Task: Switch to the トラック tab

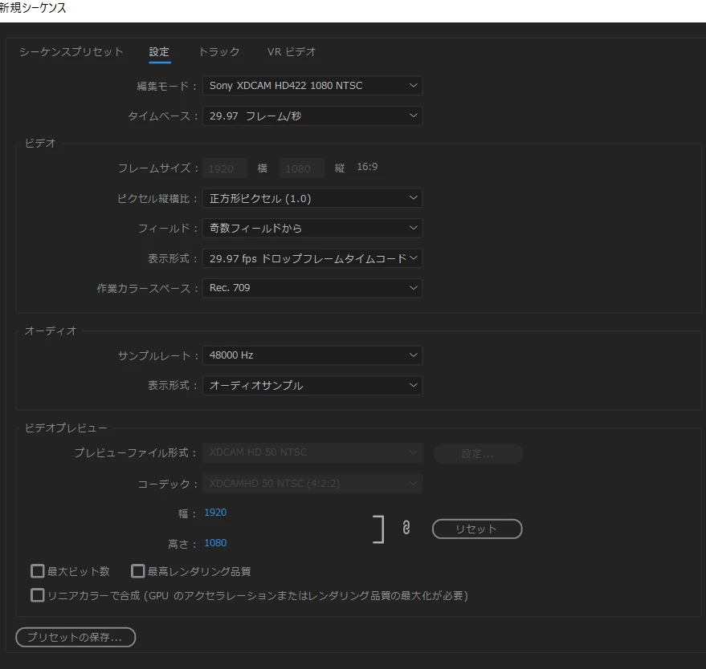Action: tap(219, 51)
